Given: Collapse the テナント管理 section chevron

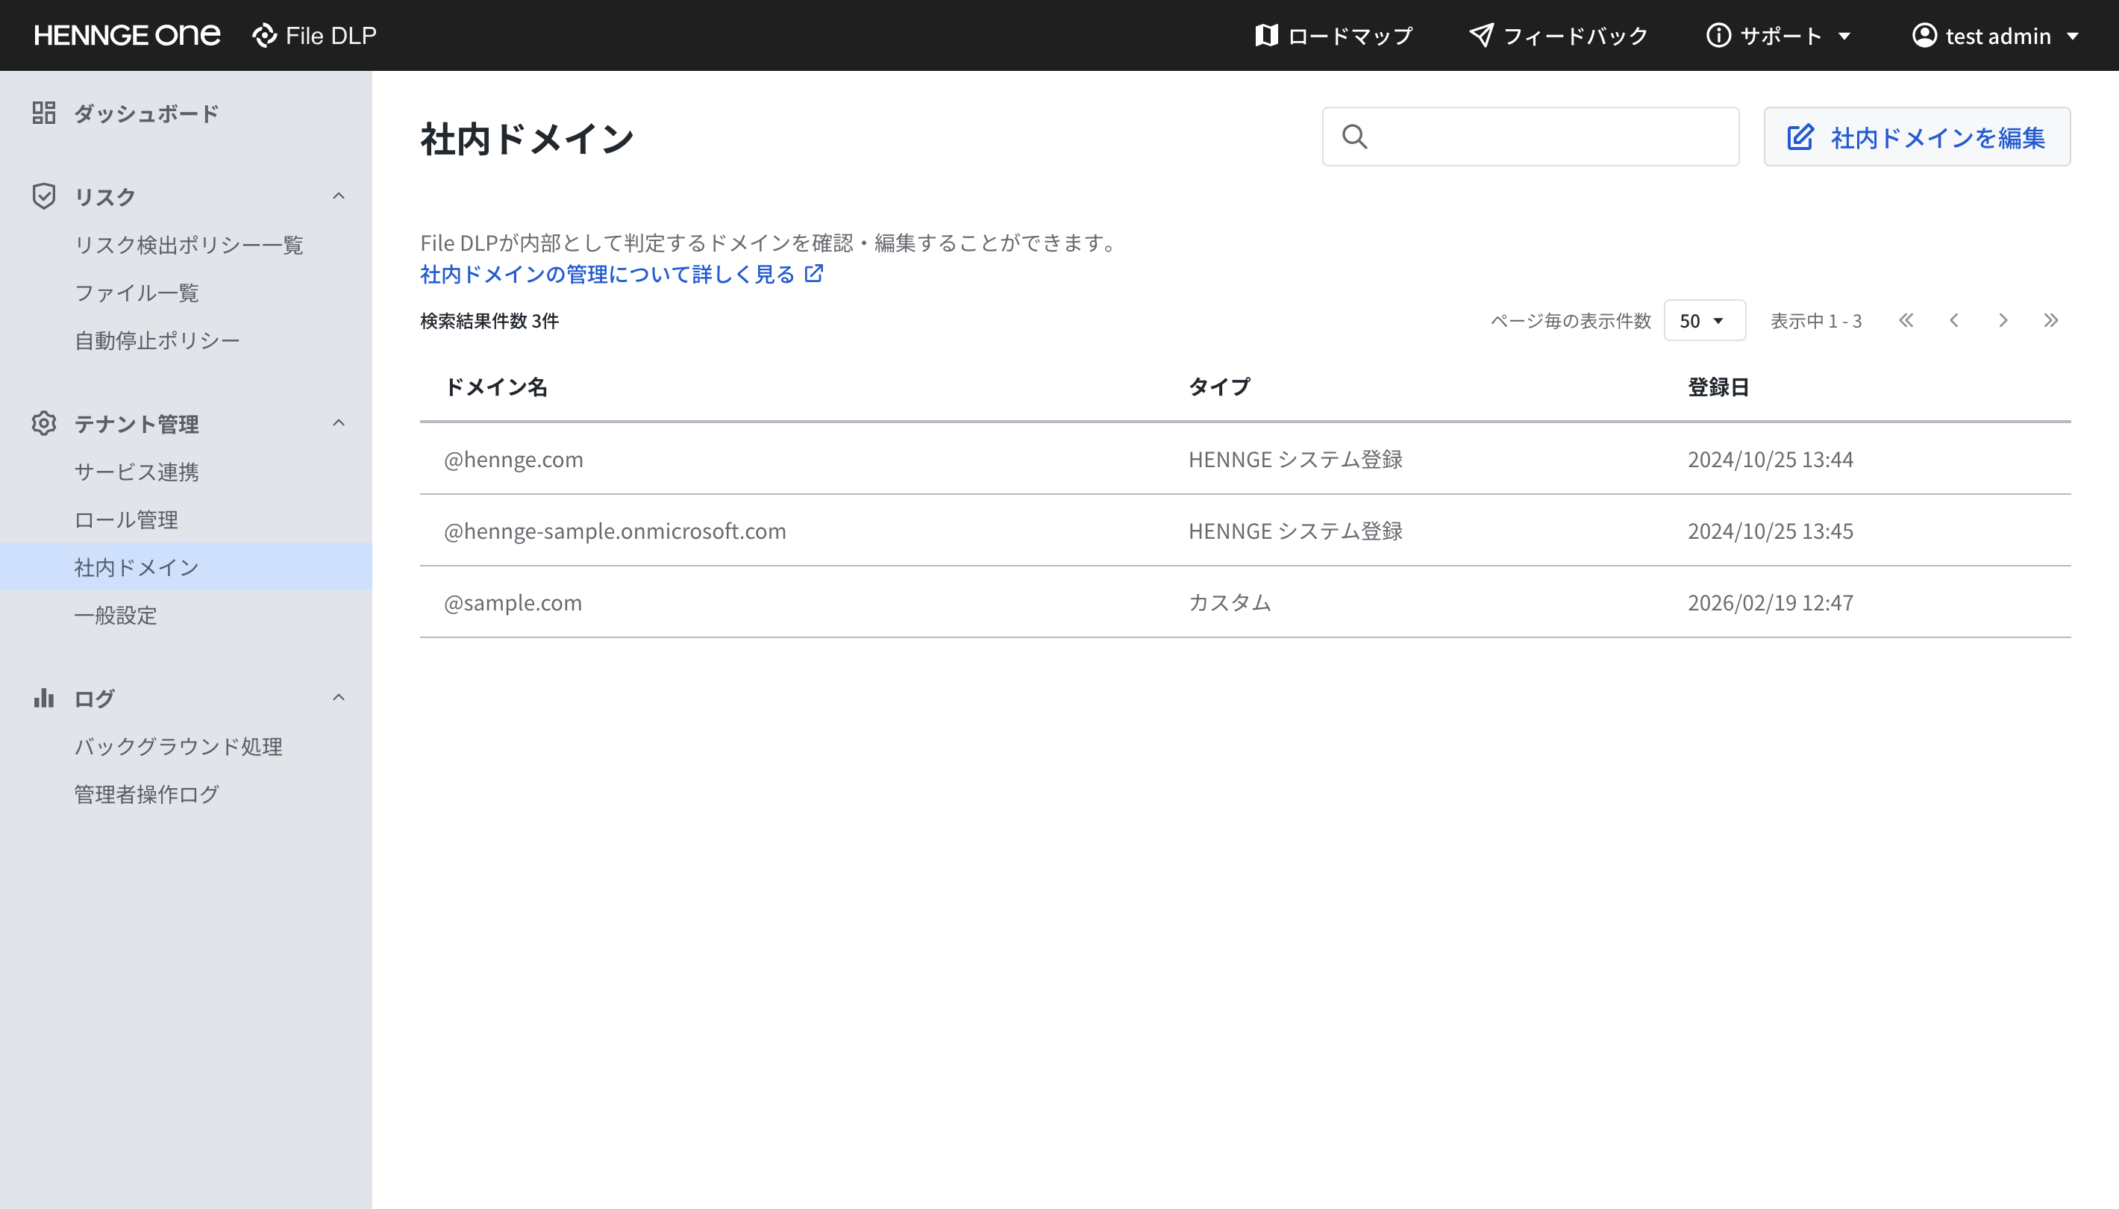Looking at the screenshot, I should tap(339, 423).
